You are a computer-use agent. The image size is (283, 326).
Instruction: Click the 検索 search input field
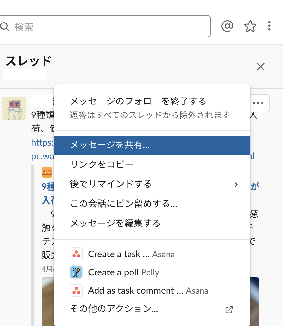[x=98, y=26]
